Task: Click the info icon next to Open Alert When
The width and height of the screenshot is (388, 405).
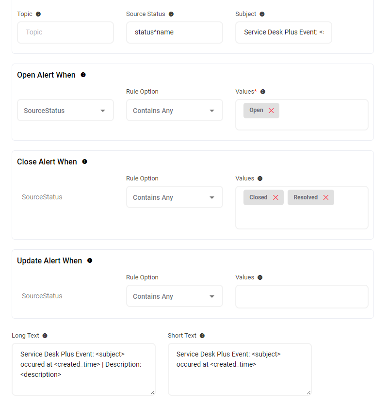Action: 83,75
